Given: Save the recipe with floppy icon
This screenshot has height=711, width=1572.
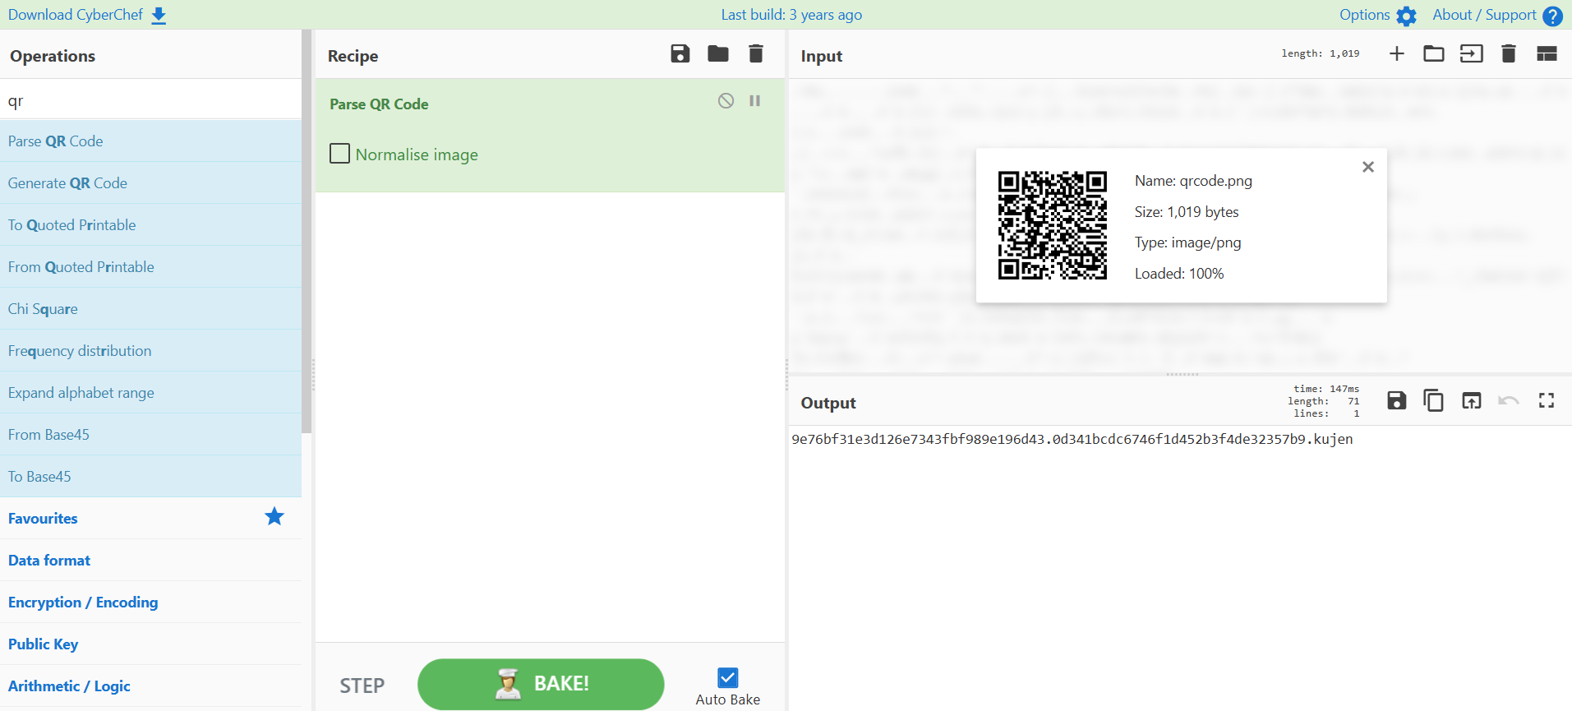Looking at the screenshot, I should point(680,54).
